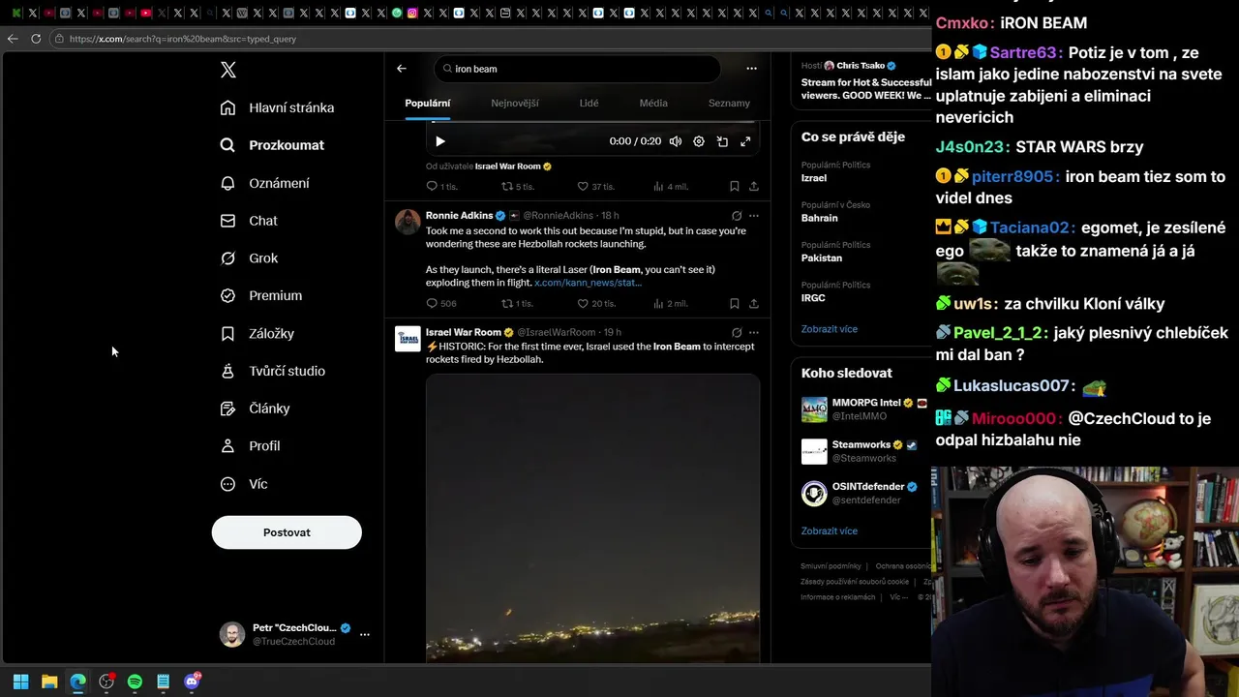
Task: Switch to the Nejnovější tab
Action: click(515, 103)
